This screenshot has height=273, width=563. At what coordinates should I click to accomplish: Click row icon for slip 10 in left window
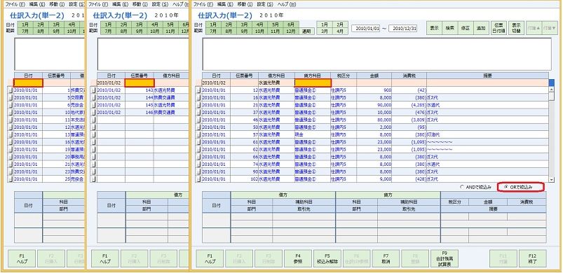[x=11, y=113]
